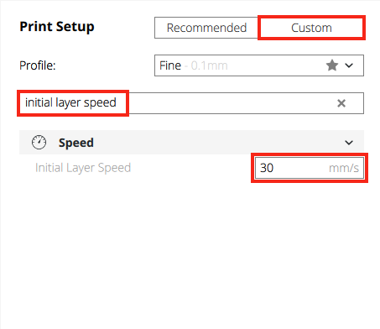The width and height of the screenshot is (380, 329).
Task: Click the greyed 0.1mm layer height text
Action: tap(209, 65)
